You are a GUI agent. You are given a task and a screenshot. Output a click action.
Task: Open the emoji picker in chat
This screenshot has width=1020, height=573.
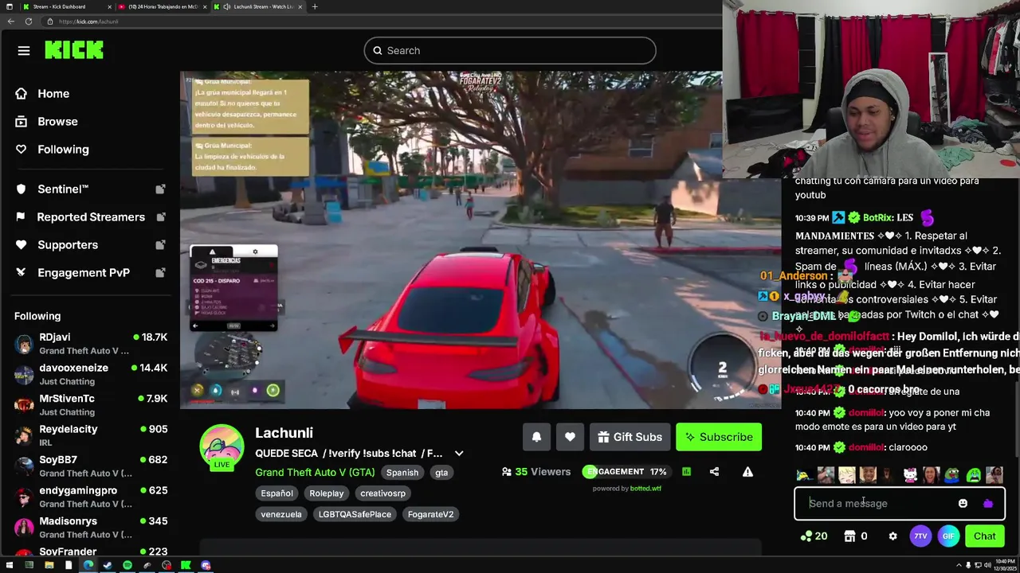pyautogui.click(x=963, y=504)
